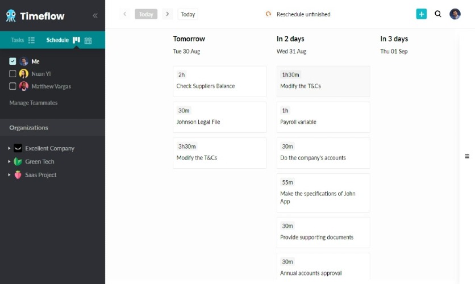This screenshot has width=475, height=284.
Task: Uncheck the Me teammate checkbox
Action: [x=13, y=61]
